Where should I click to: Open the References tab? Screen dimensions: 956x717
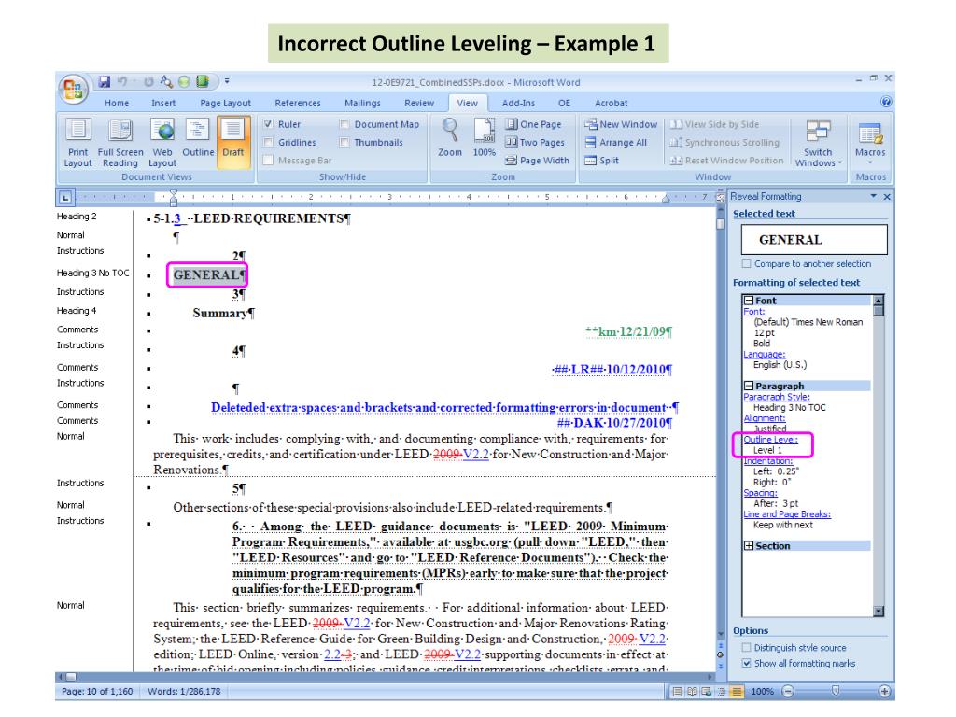point(298,103)
